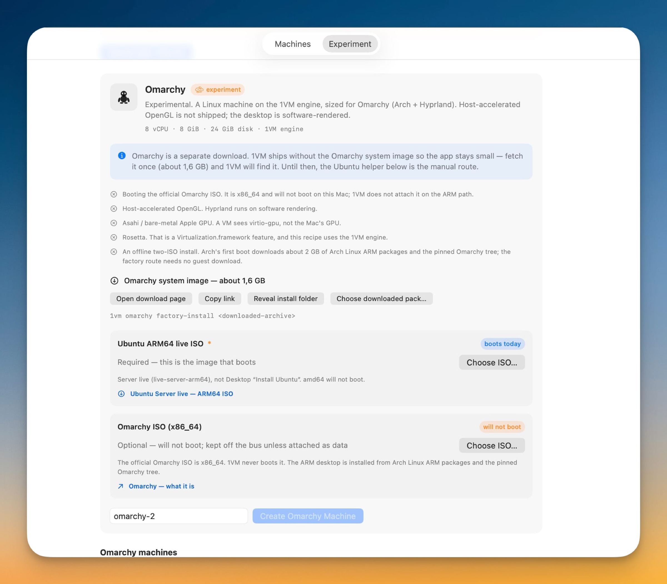Screen dimensions: 667x584
Task: Choose ISO for Ubuntu ARM64 live ISO
Action: point(492,362)
